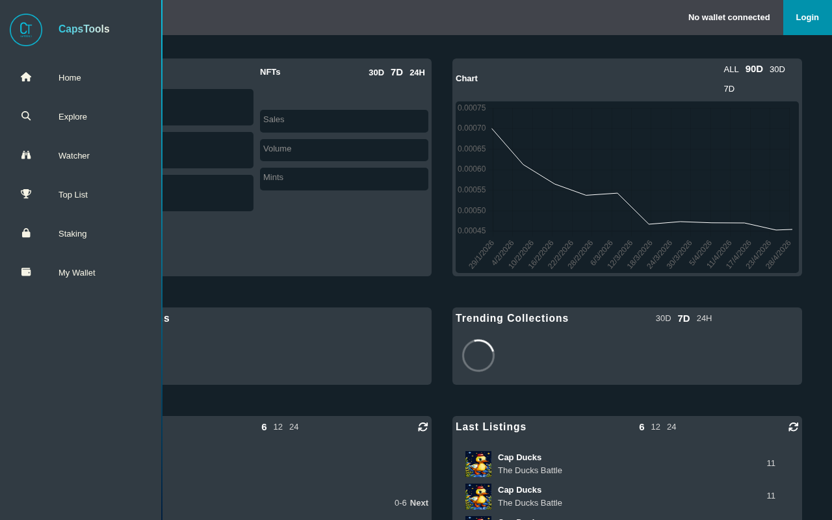Select 30D for Trending Collections
Viewport: 832px width, 520px height.
pos(663,318)
